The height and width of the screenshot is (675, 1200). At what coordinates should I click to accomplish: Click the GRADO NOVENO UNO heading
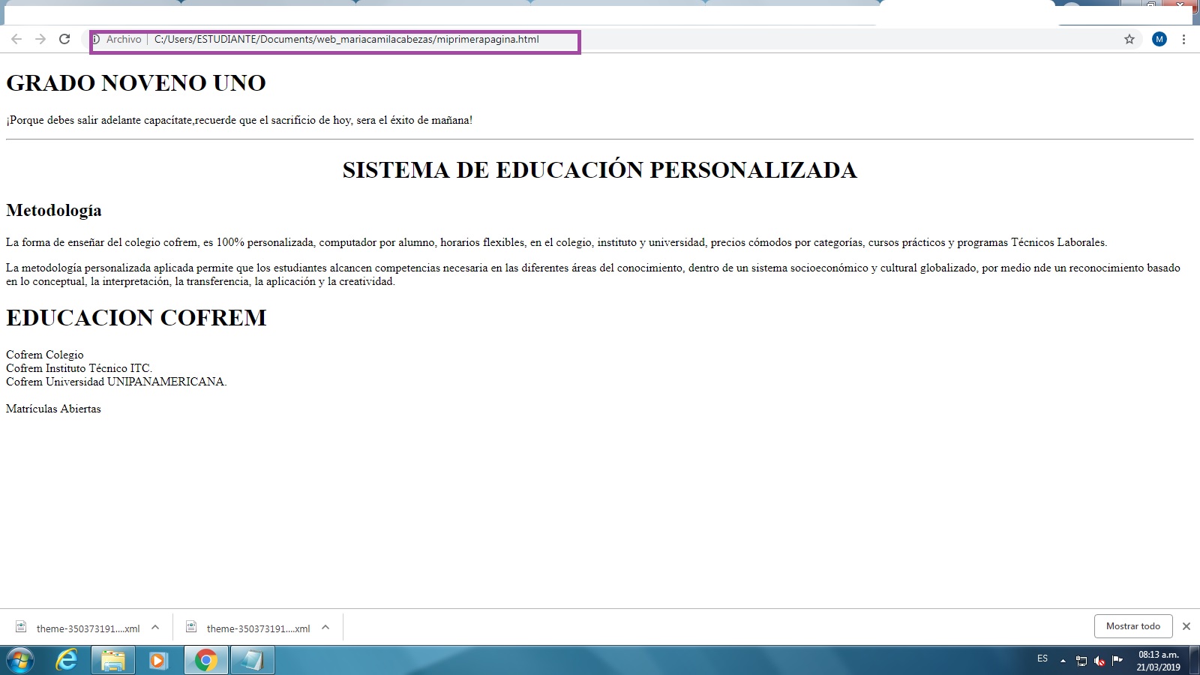tap(136, 83)
